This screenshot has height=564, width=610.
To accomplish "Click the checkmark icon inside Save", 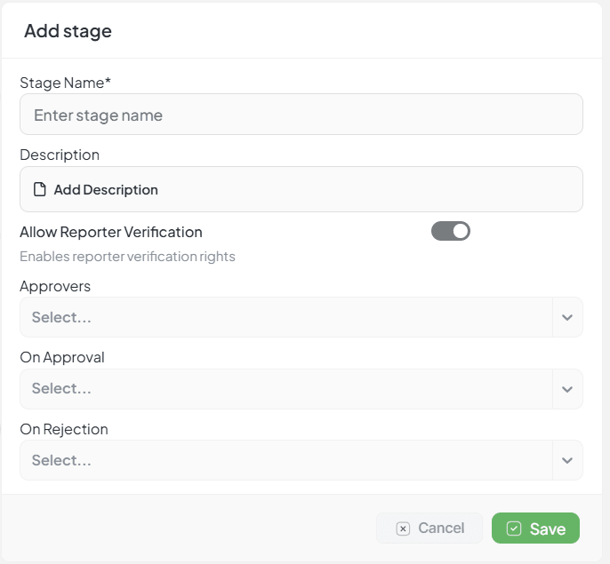I will (514, 528).
